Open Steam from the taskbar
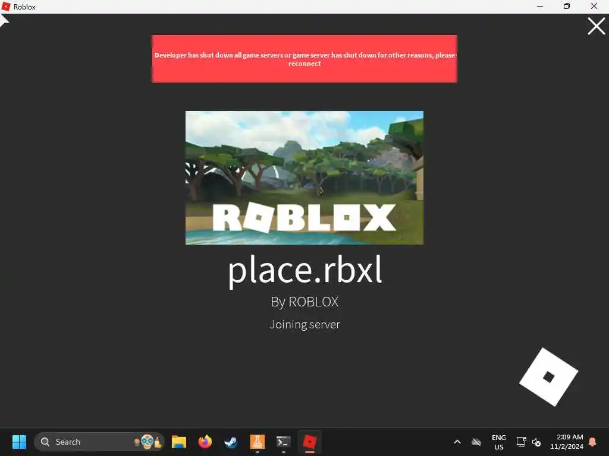Screen dimensions: 609x456 [231, 442]
